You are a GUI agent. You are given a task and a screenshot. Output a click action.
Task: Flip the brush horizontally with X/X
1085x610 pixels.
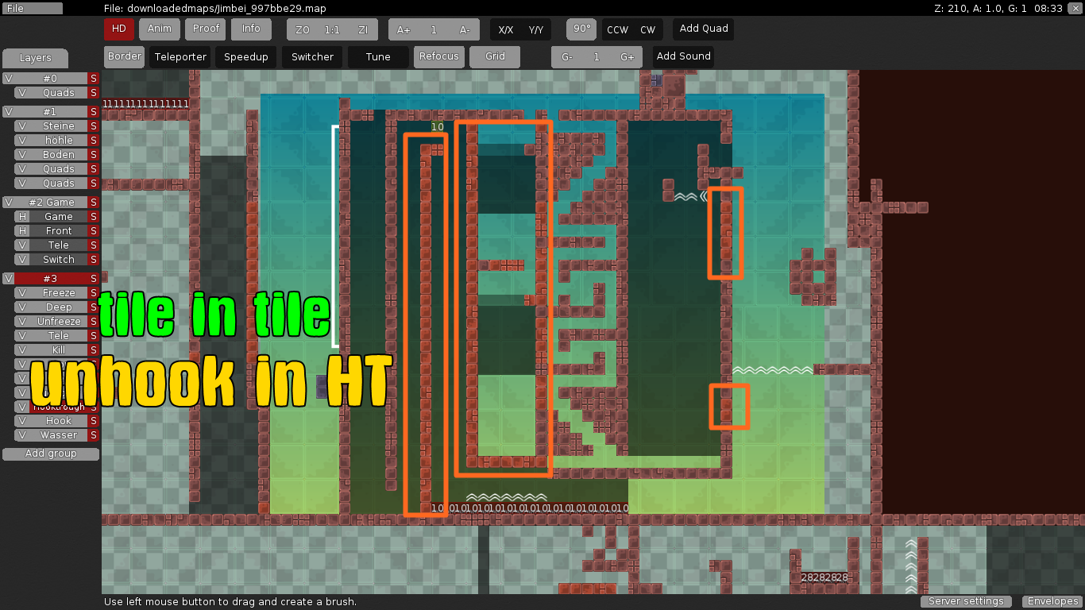click(x=506, y=29)
